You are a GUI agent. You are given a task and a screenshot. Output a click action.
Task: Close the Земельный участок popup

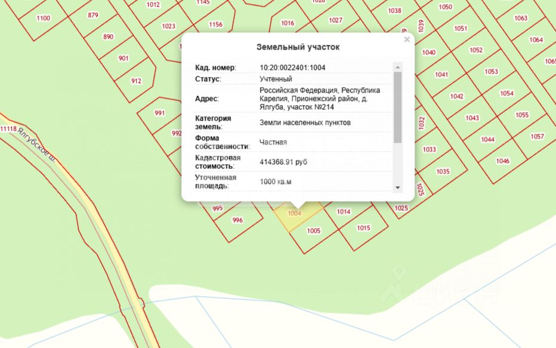(407, 40)
